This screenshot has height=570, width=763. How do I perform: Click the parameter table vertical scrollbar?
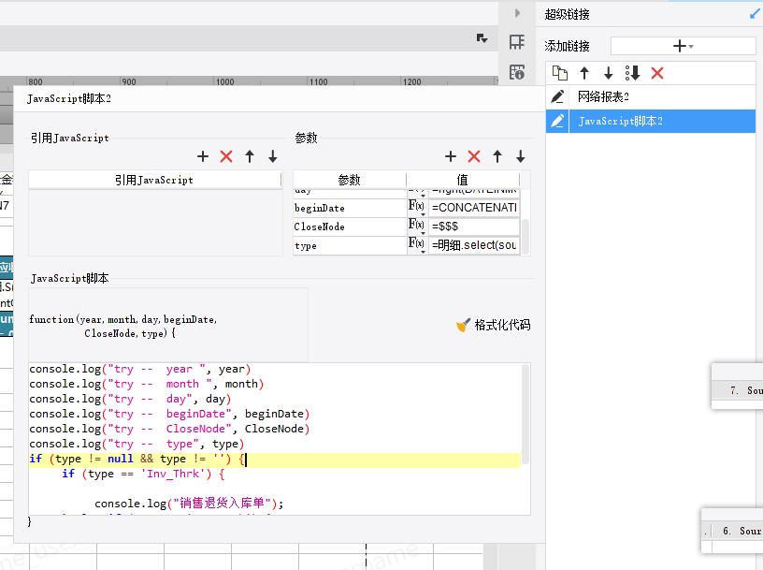pyautogui.click(x=525, y=236)
